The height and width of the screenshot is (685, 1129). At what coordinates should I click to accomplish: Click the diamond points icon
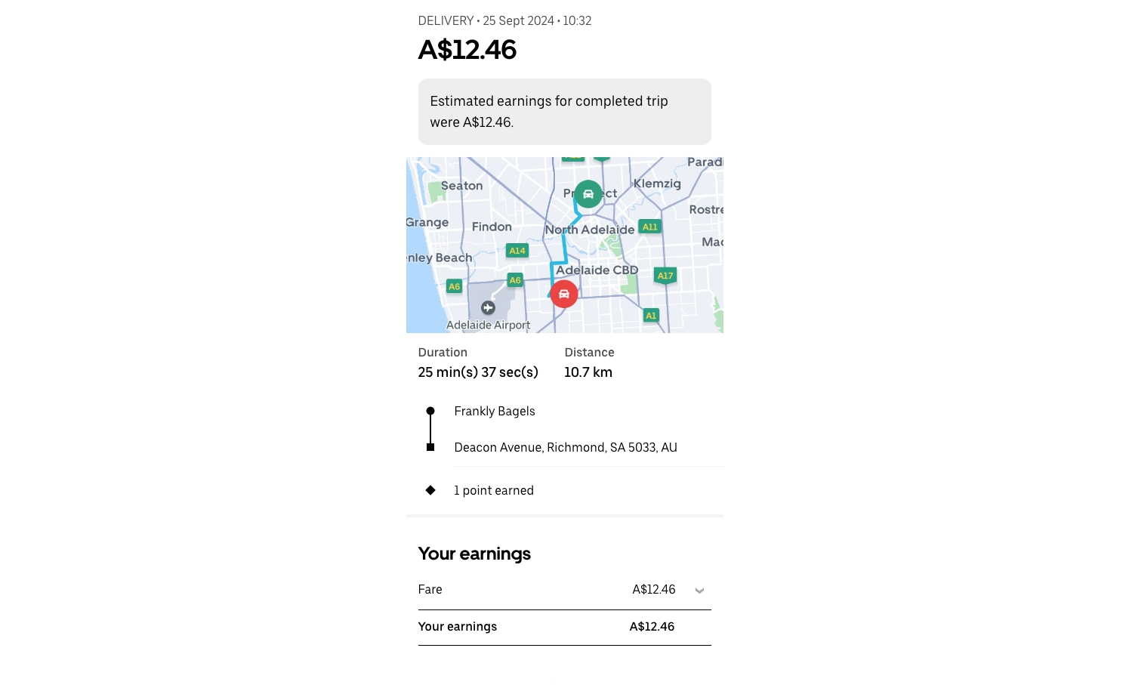coord(430,490)
